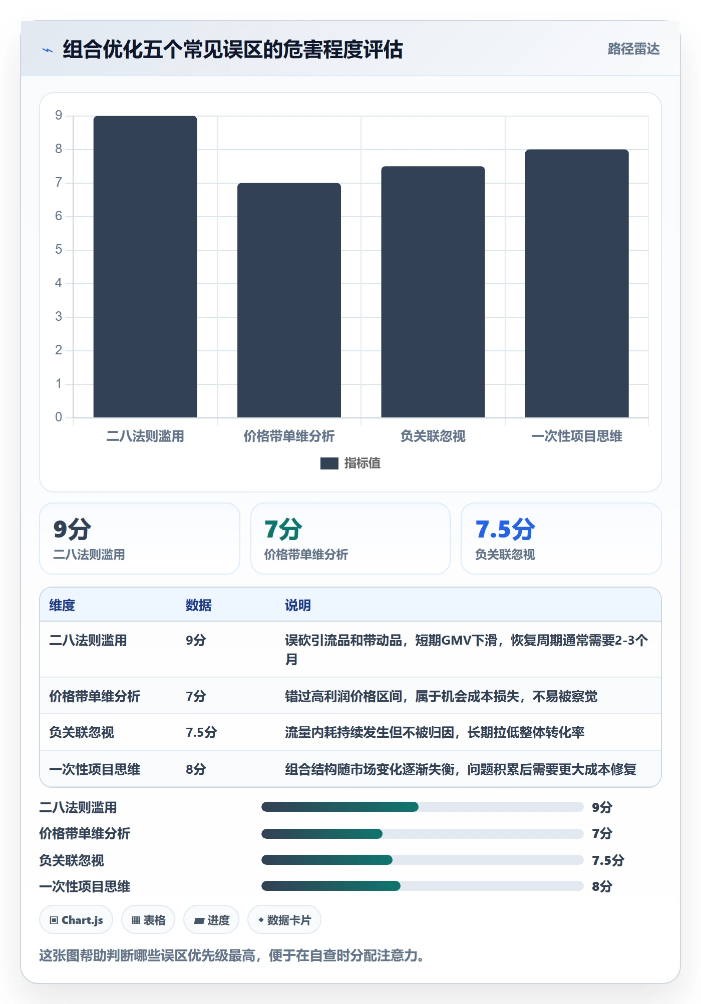The height and width of the screenshot is (1004, 701).
Task: Click the 路径雷达 label in header
Action: click(633, 49)
